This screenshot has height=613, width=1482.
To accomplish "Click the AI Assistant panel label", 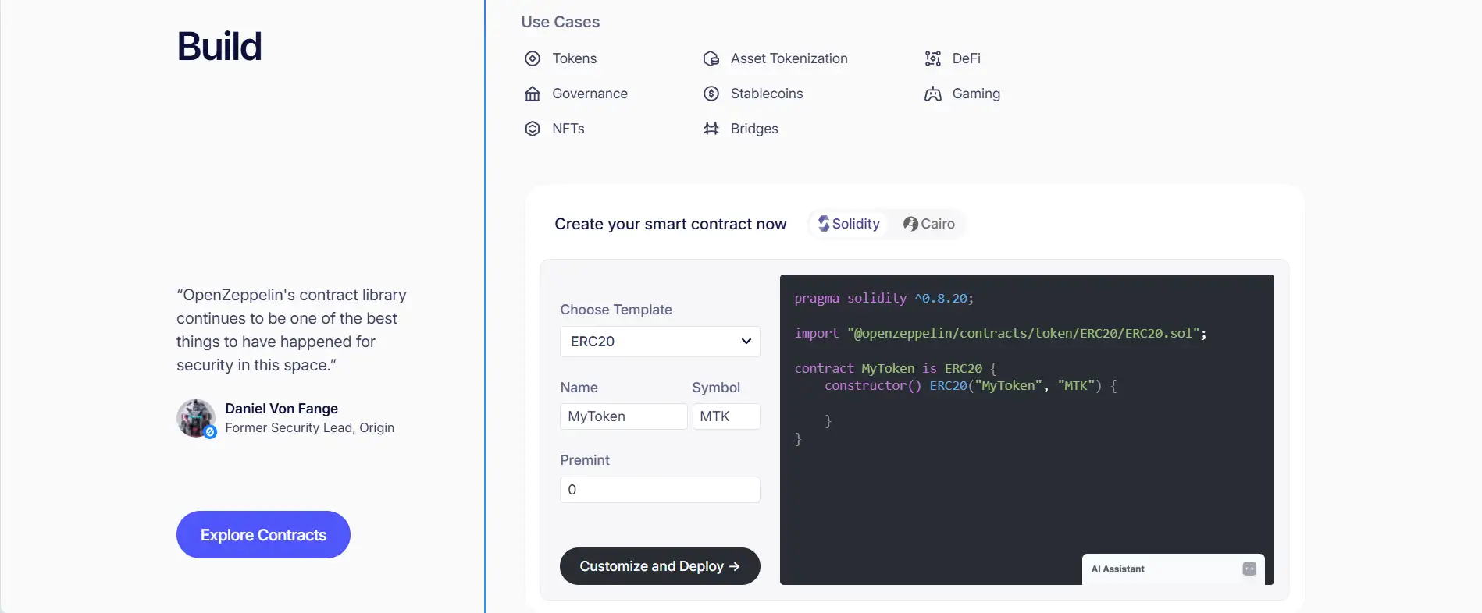I will [1117, 569].
